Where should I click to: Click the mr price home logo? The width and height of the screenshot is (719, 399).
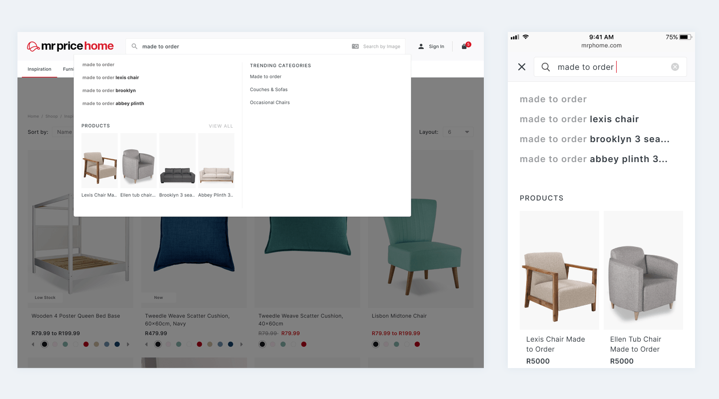point(70,45)
